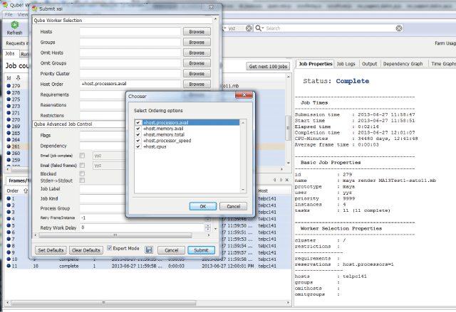The width and height of the screenshot is (456, 312).
Task: Enable Email (job complete) checkbox
Action: coord(83,156)
